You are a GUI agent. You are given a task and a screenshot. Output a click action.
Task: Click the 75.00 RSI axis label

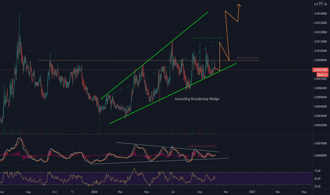pyautogui.click(x=317, y=171)
